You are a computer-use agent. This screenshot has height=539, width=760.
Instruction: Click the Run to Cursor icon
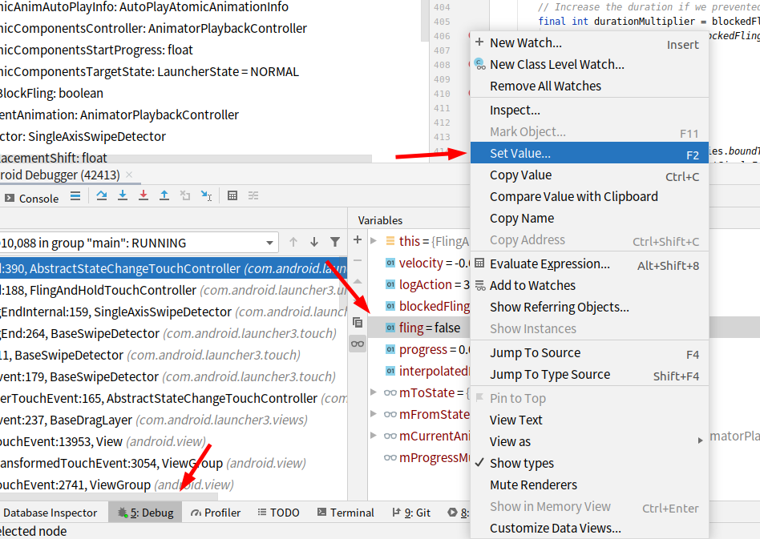click(x=207, y=195)
